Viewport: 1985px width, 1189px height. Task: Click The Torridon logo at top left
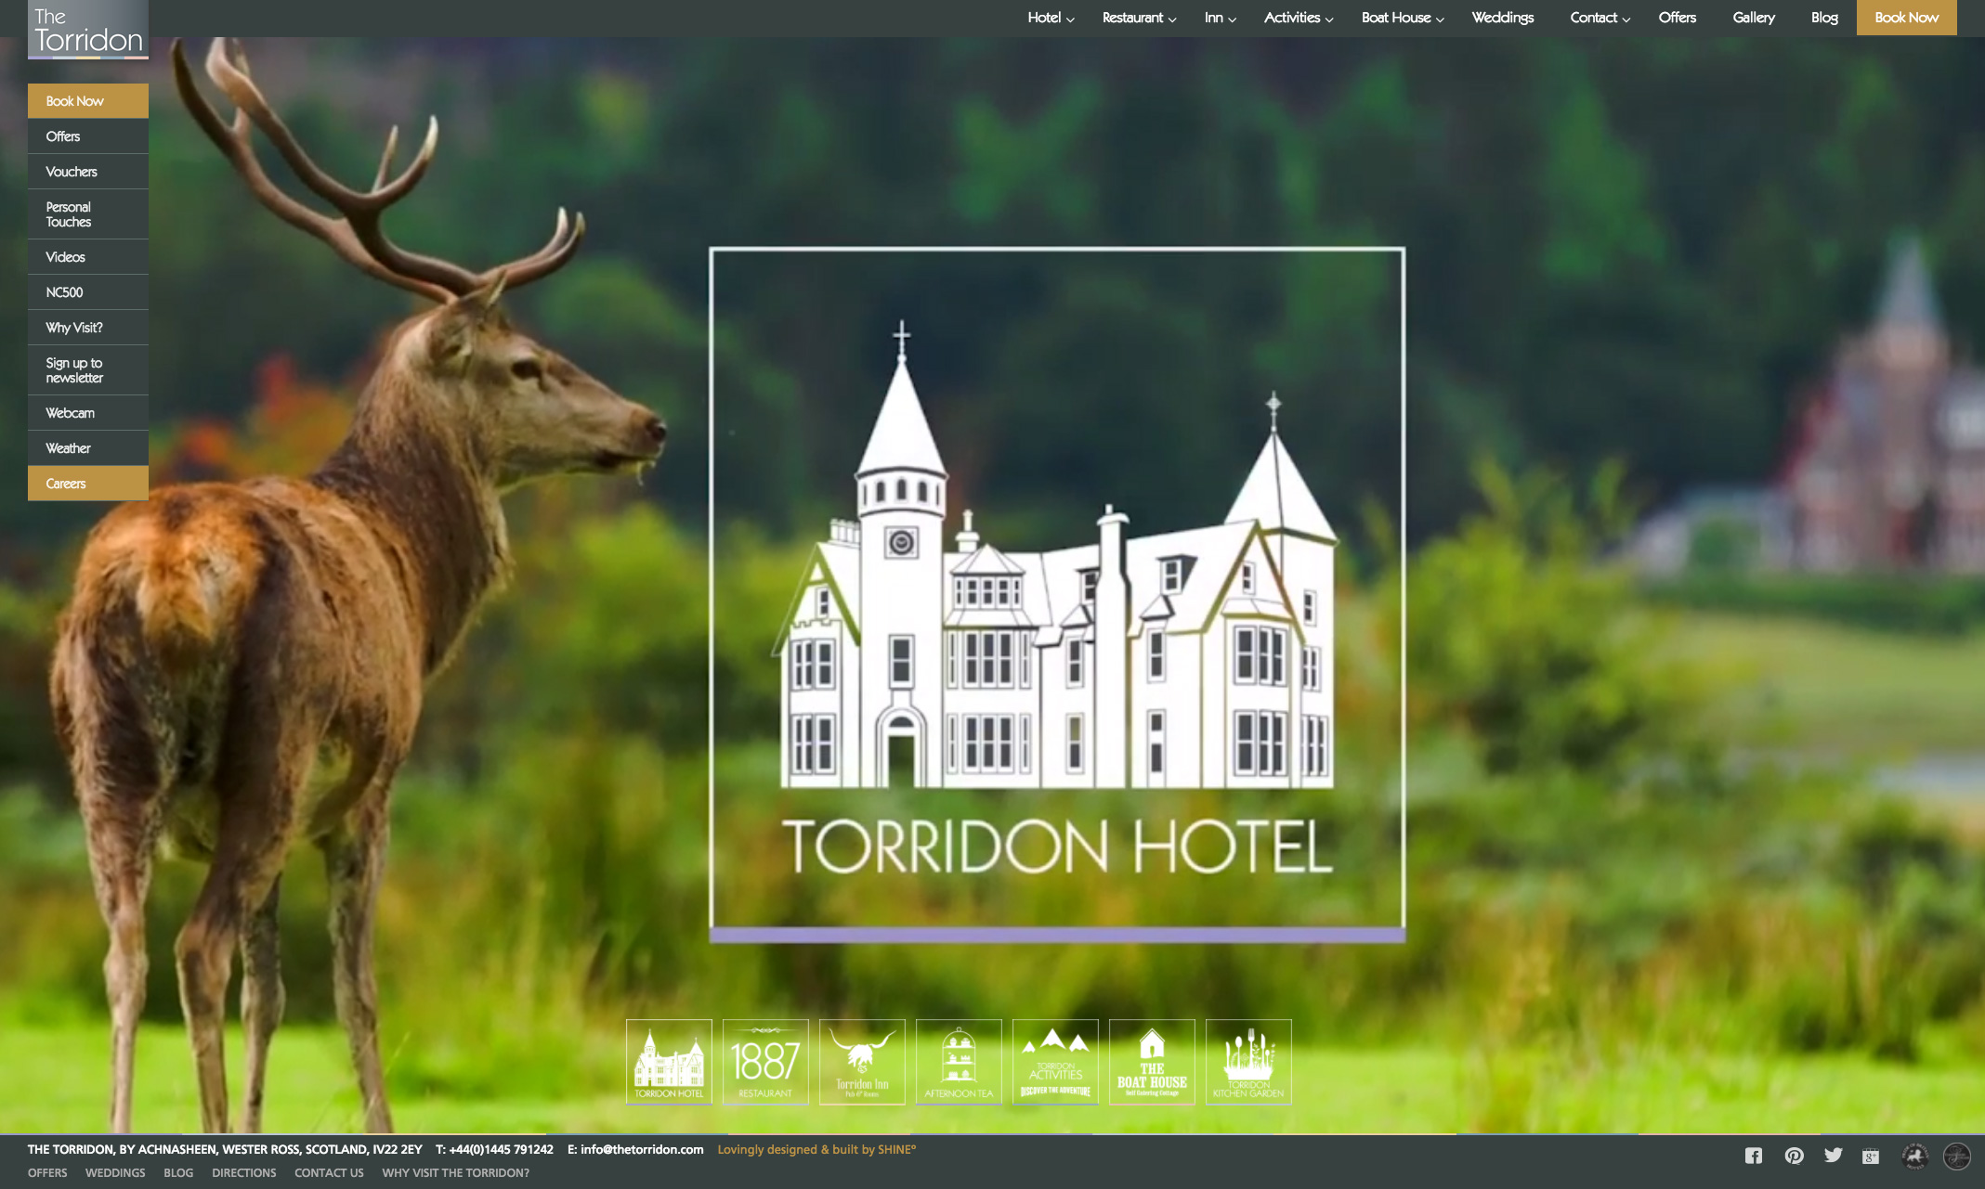coord(88,30)
